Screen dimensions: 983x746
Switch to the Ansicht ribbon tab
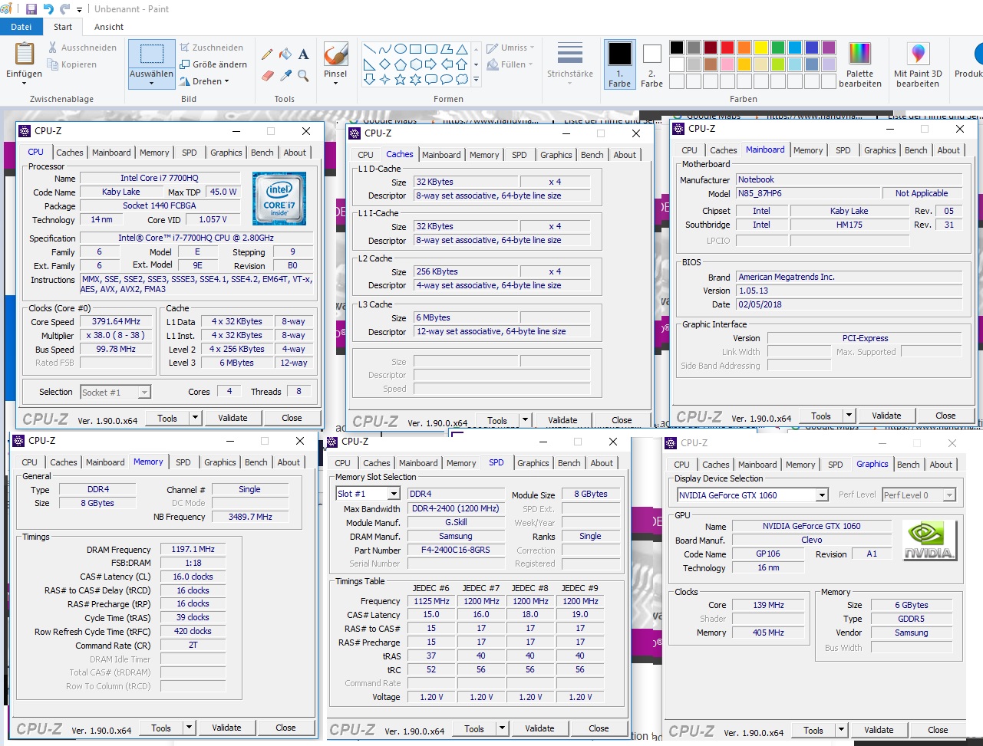[109, 27]
